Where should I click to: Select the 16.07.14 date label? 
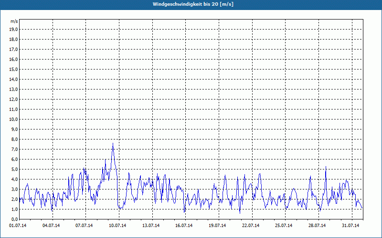click(184, 226)
